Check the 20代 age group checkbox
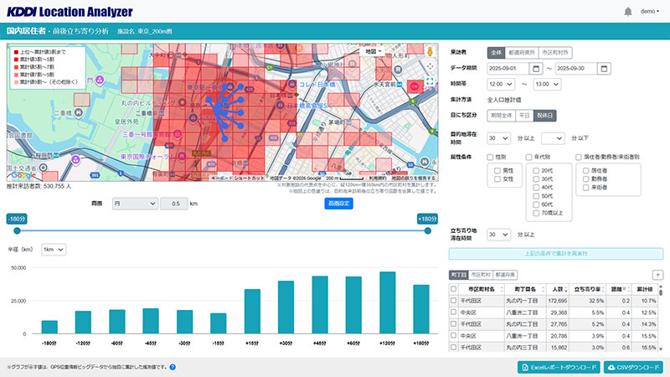 click(537, 170)
